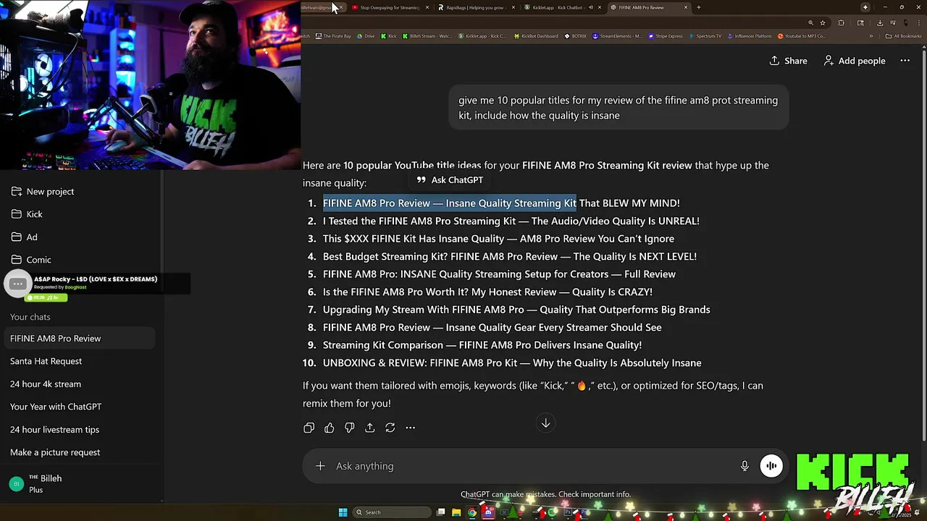Open Billeh Plus account menu
Viewport: 927px width, 521px height.
80,483
